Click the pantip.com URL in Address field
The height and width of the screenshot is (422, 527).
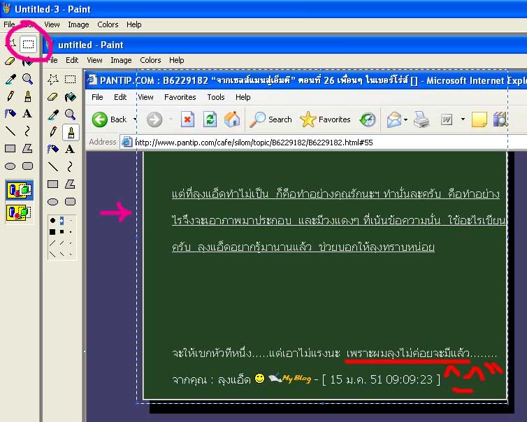(254, 143)
